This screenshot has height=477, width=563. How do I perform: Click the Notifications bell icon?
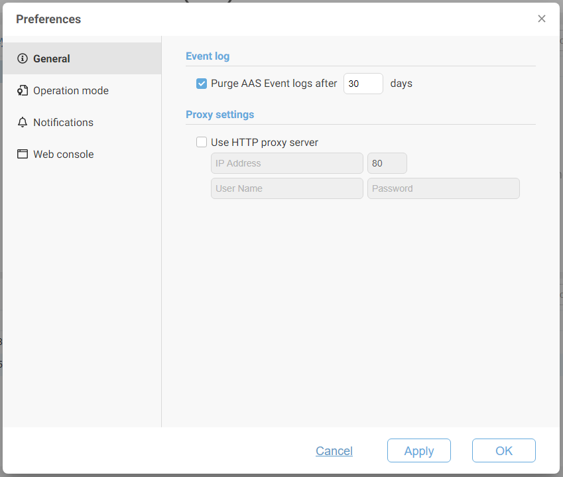pyautogui.click(x=23, y=123)
